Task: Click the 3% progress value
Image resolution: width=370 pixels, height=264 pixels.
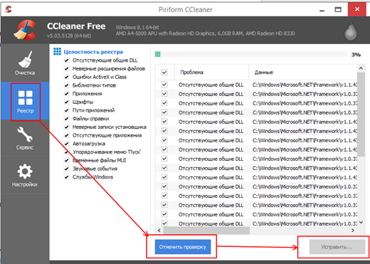Action: point(356,55)
